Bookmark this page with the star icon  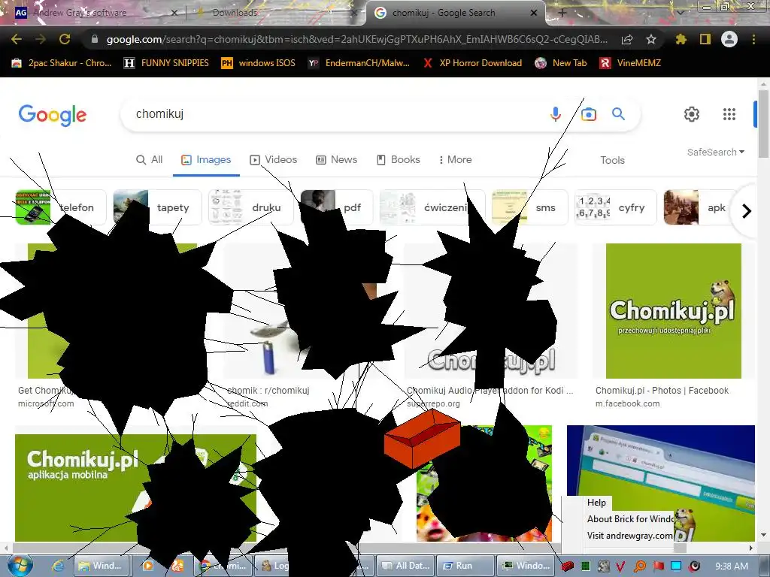coord(651,39)
